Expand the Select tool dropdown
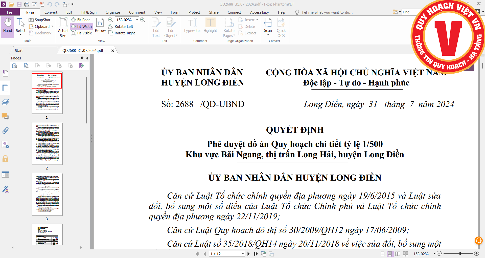This screenshot has height=258, width=485. [20, 34]
